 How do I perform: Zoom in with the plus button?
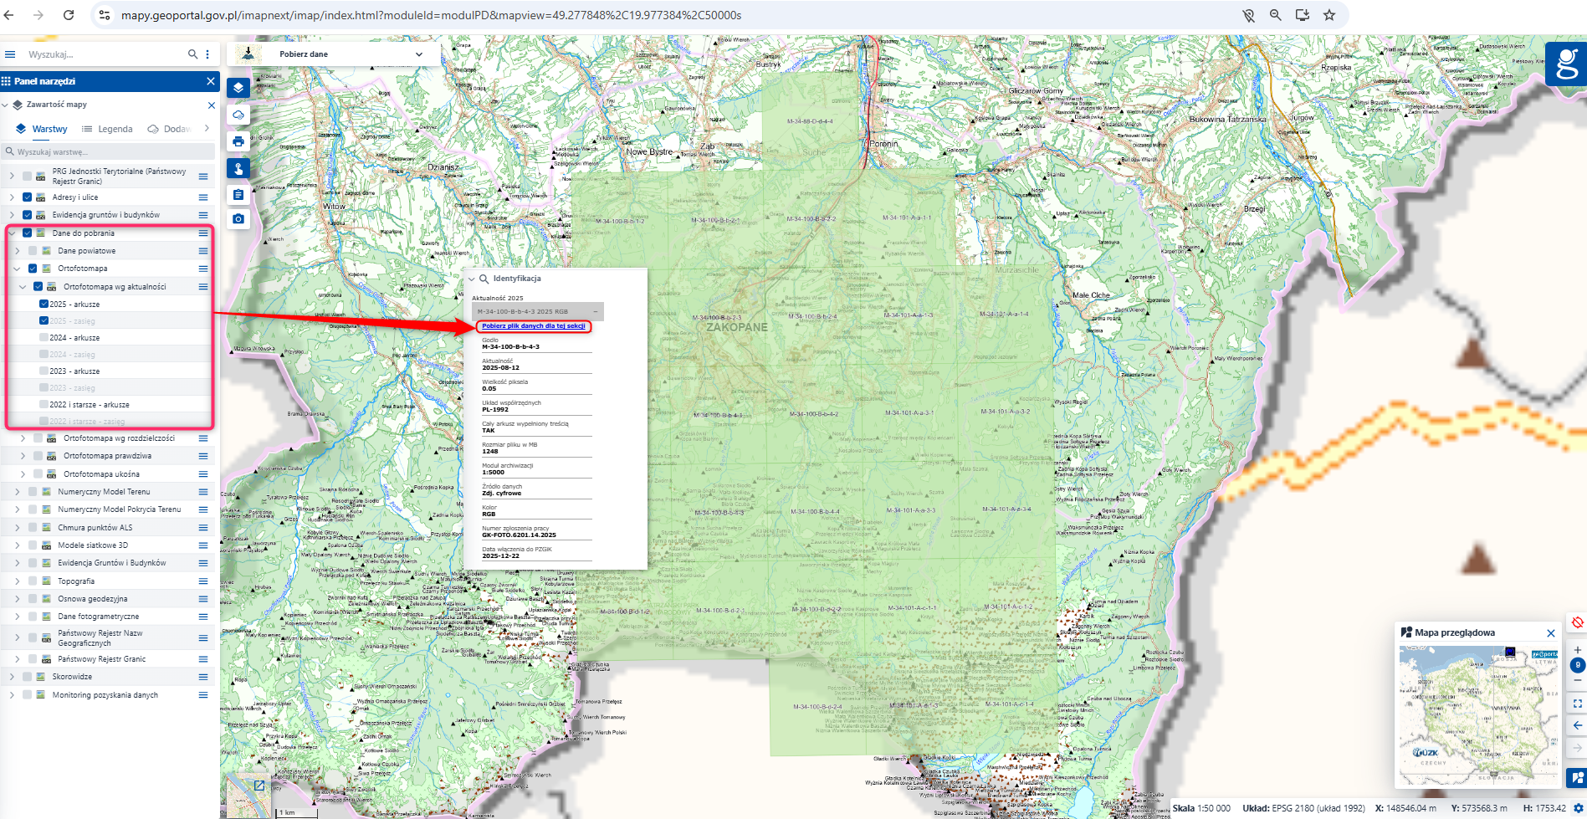coord(1577,650)
